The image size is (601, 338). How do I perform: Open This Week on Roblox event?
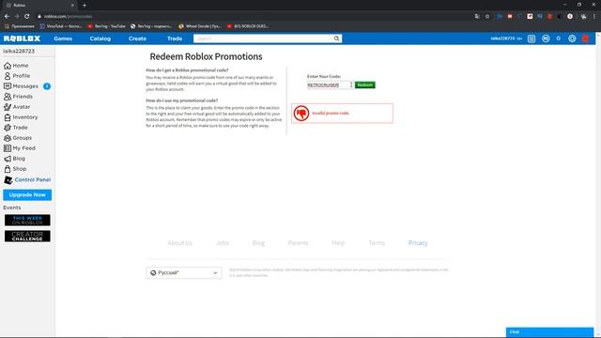pos(27,221)
